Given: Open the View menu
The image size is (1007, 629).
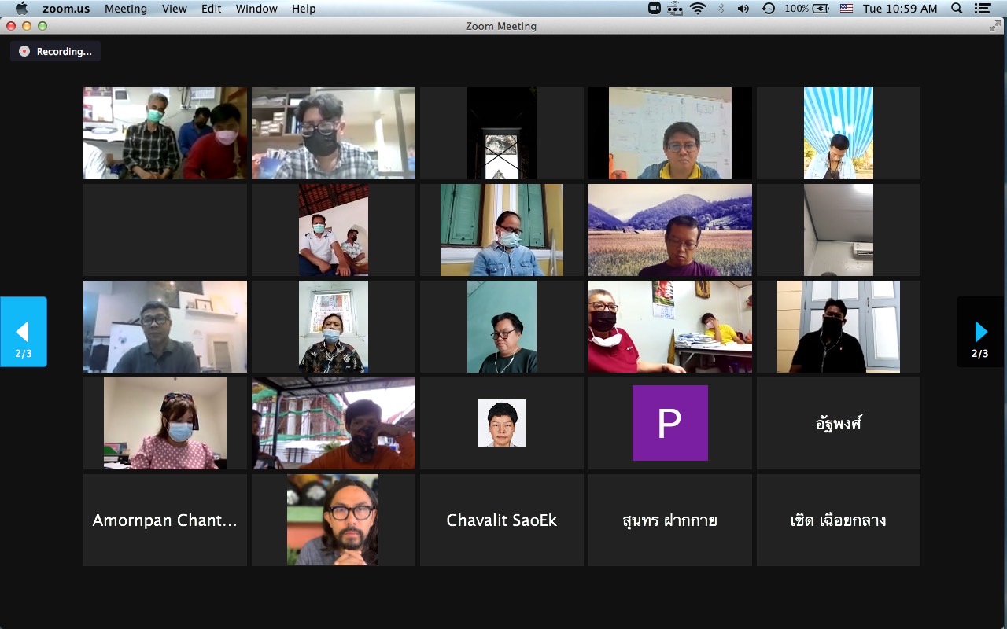Looking at the screenshot, I should pos(174,9).
